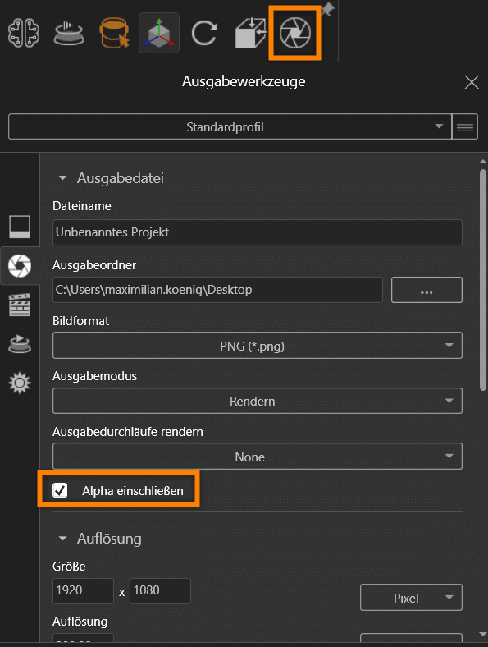This screenshot has height=647, width=488.
Task: Collapse the Ausgabedatei section
Action: (x=62, y=178)
